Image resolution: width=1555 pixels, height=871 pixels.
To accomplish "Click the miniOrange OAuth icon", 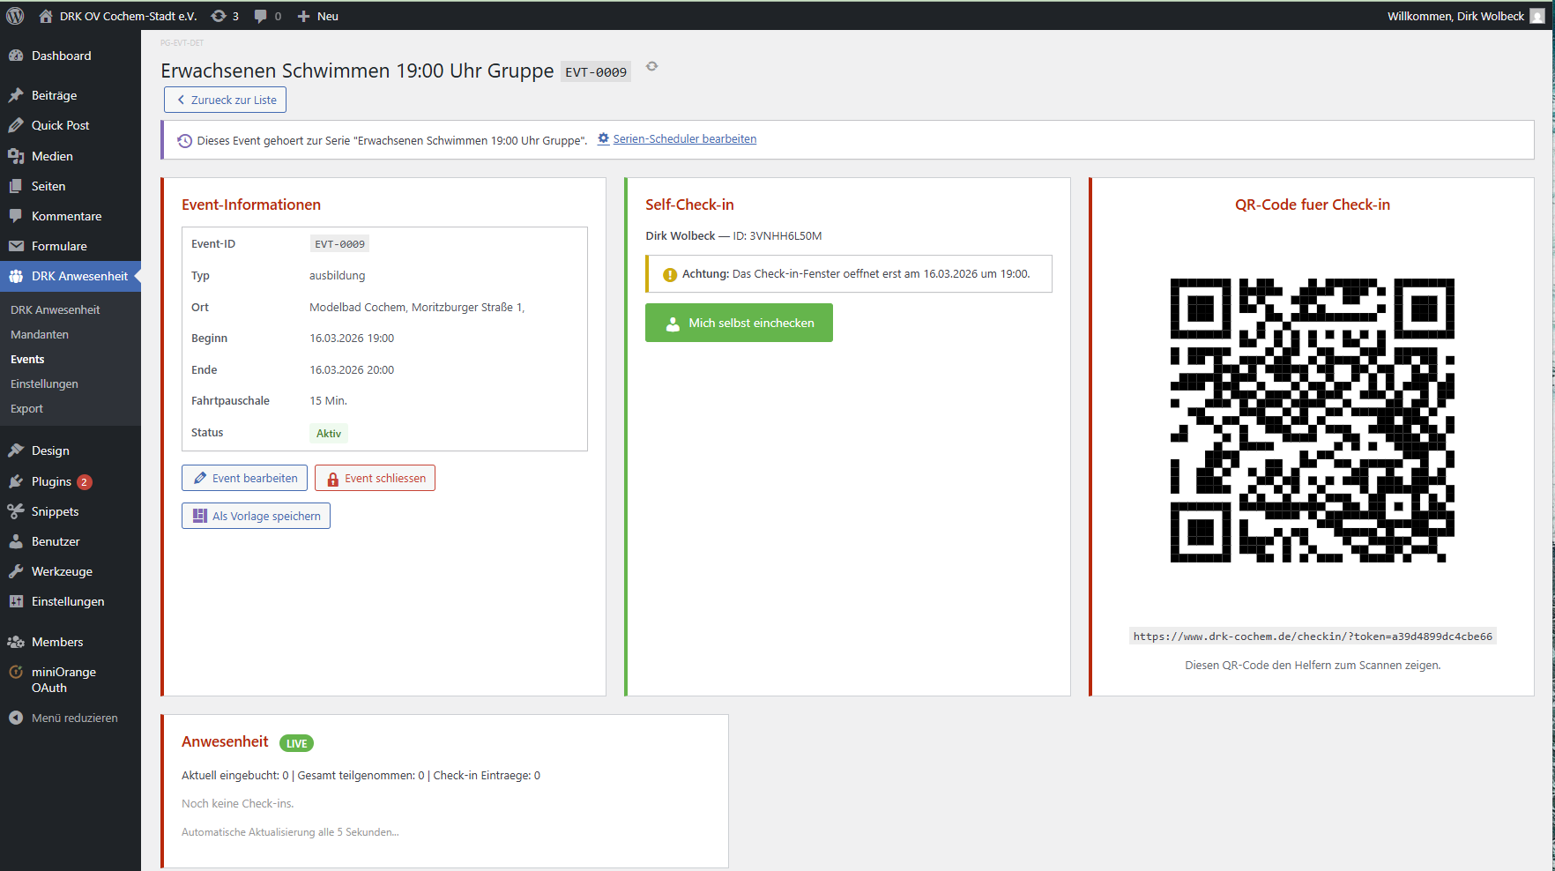I will click(16, 672).
